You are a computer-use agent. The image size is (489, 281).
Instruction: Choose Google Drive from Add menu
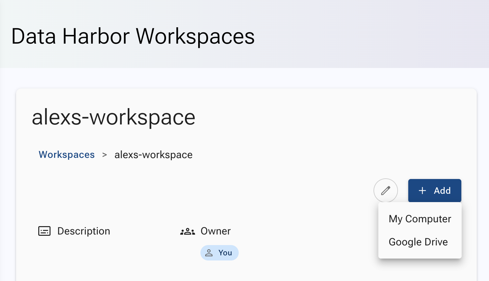click(420, 242)
